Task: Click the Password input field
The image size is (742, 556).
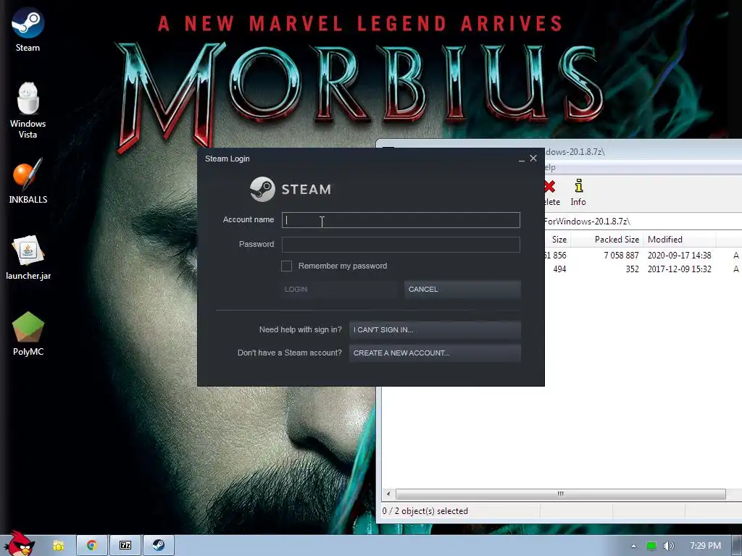Action: pos(401,245)
